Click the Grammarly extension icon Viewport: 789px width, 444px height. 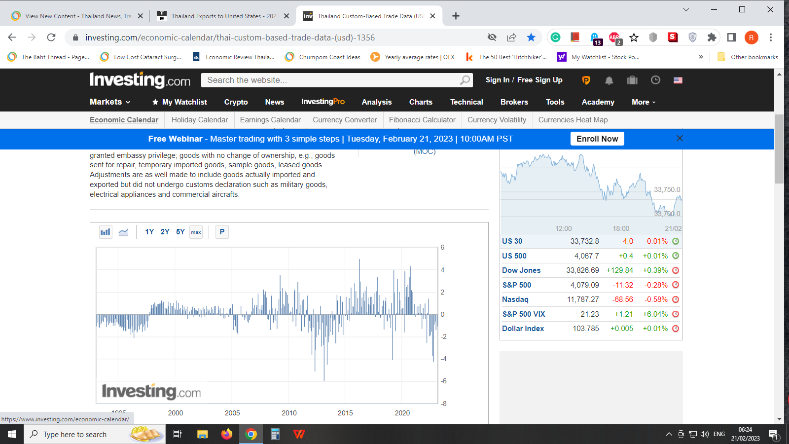(x=556, y=37)
